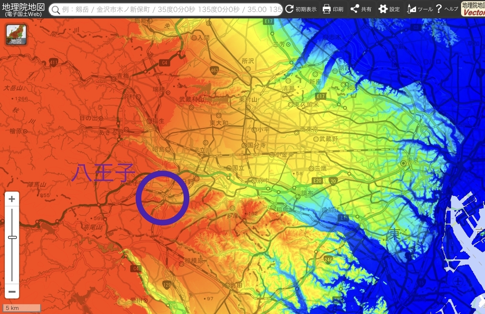Click the 愛川 town label
The image size is (485, 314).
[137, 301]
